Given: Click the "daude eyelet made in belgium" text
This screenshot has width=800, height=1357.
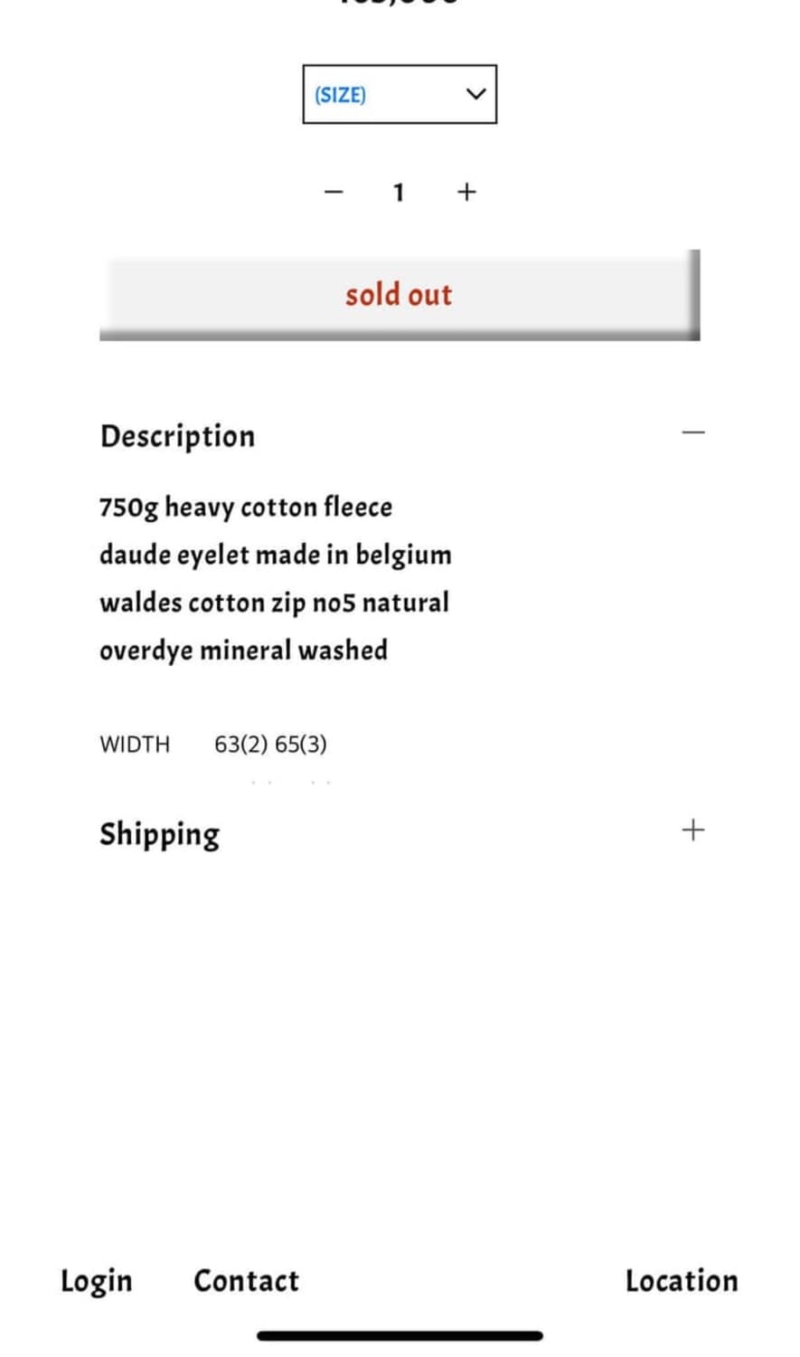Looking at the screenshot, I should point(275,555).
